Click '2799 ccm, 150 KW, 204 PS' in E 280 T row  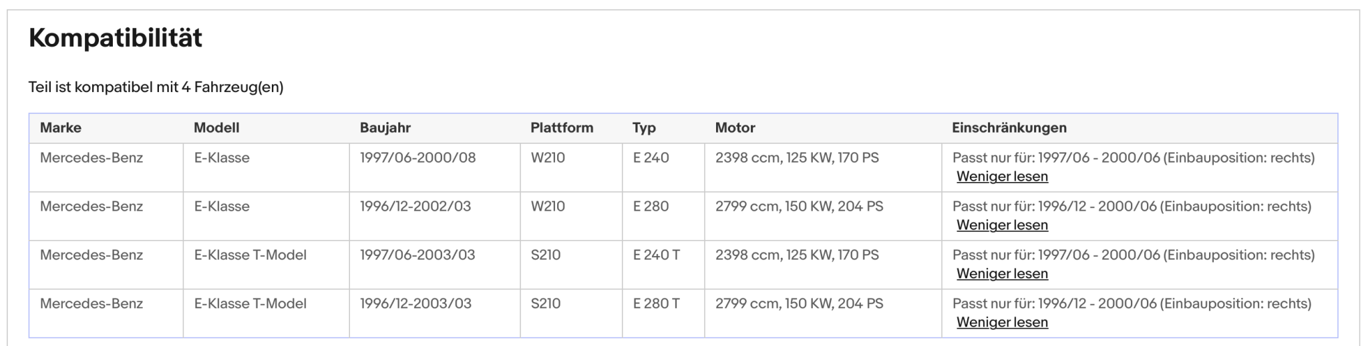point(799,304)
